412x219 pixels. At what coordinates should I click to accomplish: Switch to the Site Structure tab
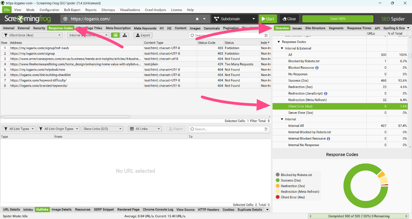[315, 28]
